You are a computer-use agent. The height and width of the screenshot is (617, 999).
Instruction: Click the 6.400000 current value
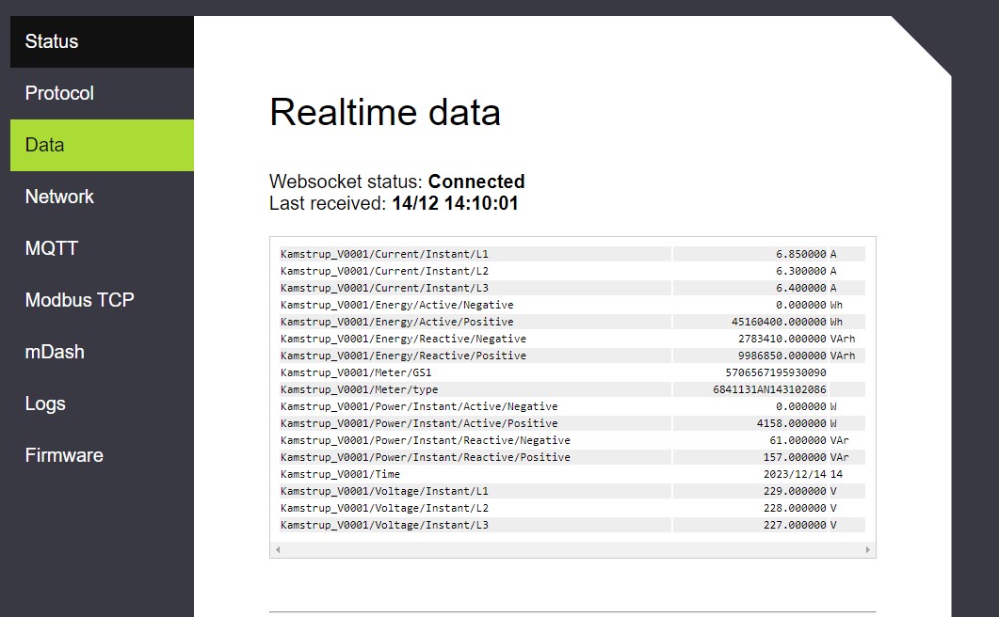pos(801,288)
